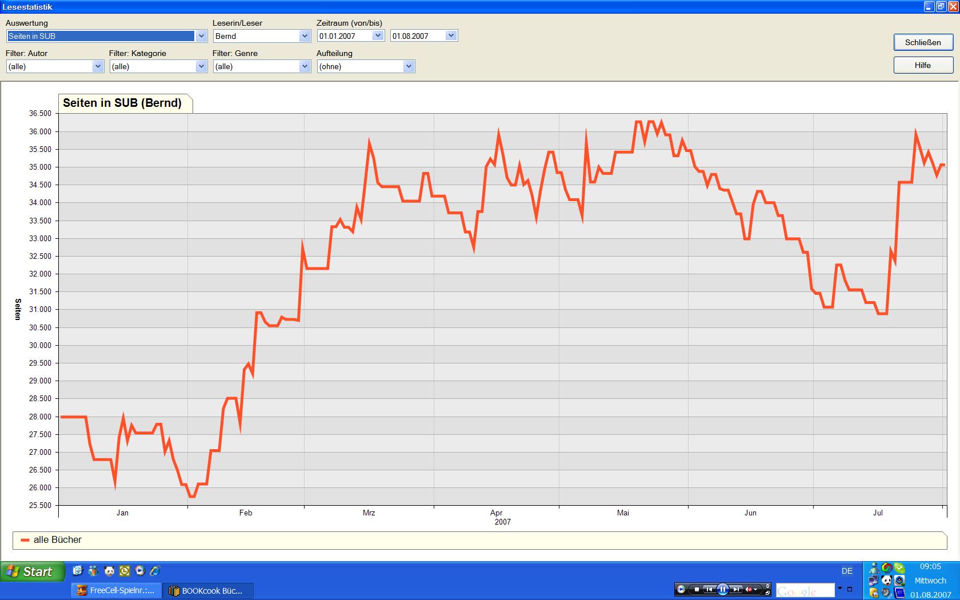Skip to next track in media toolbar
This screenshot has height=600, width=960.
pos(737,589)
